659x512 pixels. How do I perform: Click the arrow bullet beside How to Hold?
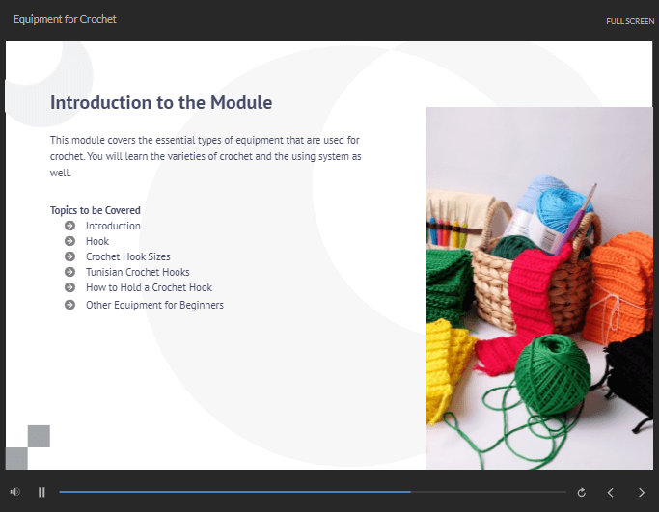click(69, 287)
